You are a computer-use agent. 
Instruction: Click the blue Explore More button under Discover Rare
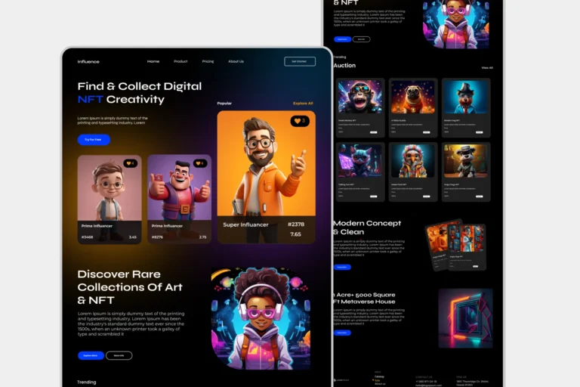point(91,355)
